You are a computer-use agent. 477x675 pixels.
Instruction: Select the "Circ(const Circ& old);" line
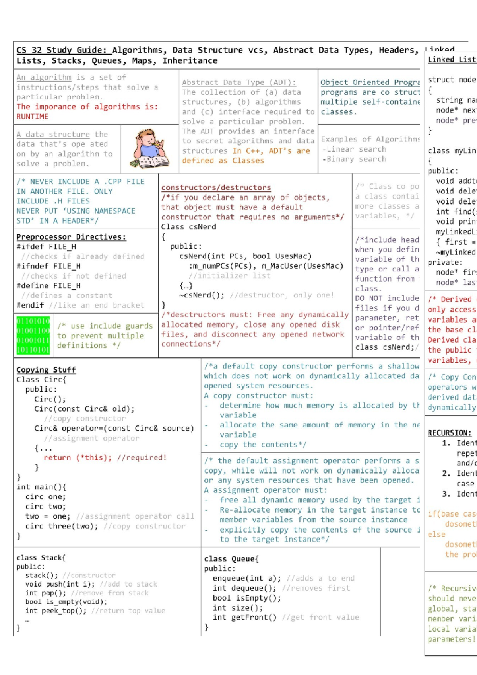point(84,409)
